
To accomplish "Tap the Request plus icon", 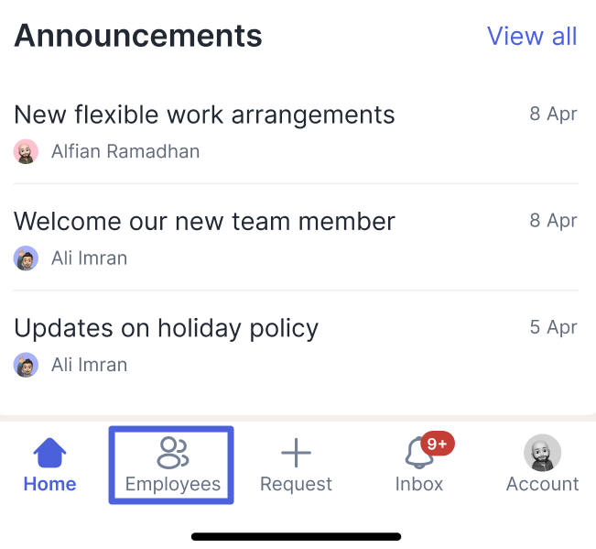I will [x=296, y=452].
